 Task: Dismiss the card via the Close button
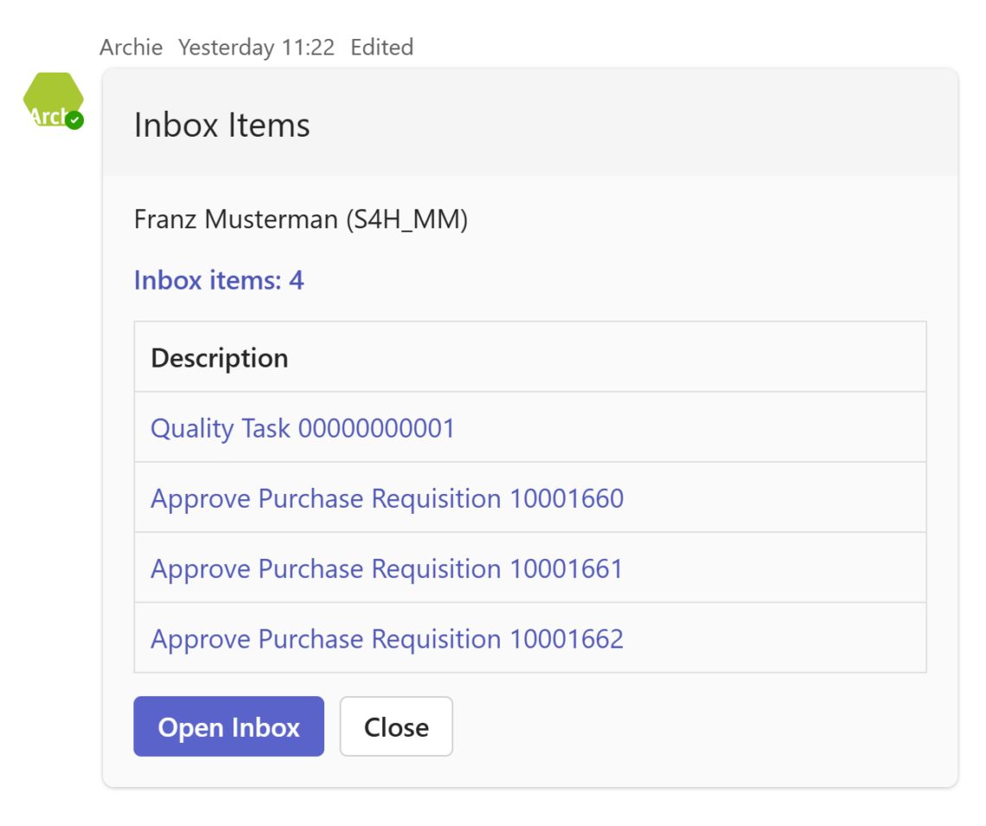[396, 727]
